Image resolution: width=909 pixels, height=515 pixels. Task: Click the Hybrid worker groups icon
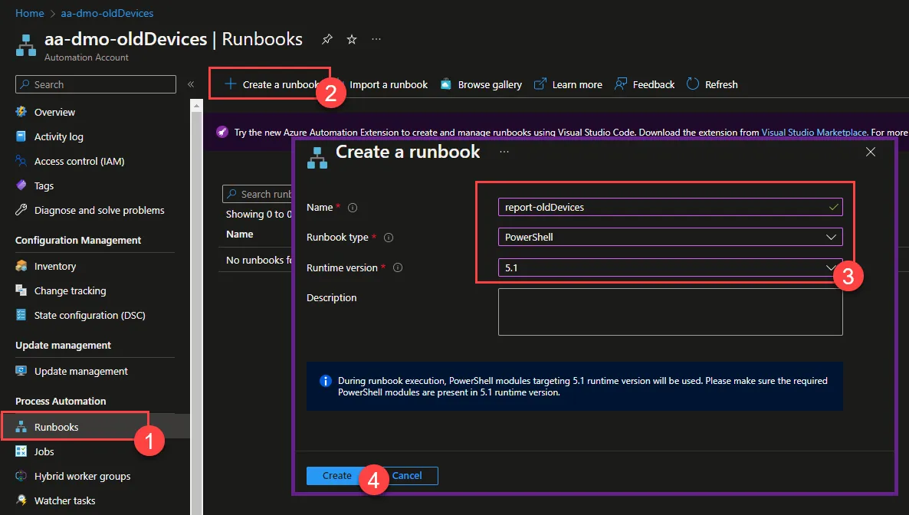tap(21, 476)
